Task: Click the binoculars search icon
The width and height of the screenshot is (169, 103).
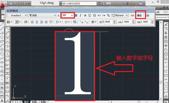Action: click(x=99, y=3)
